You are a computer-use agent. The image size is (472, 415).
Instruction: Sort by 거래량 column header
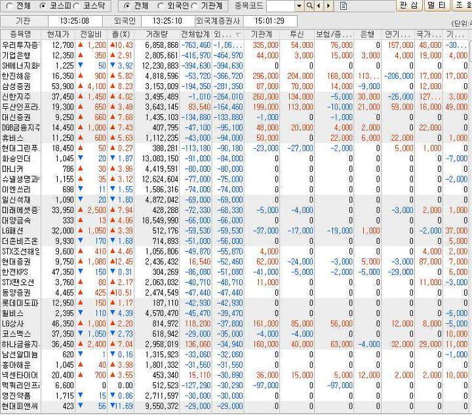point(157,34)
